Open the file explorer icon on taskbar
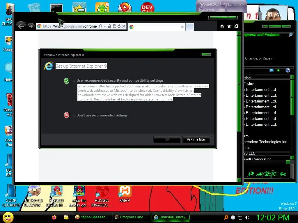Viewport: 298px width, 223px height. click(x=66, y=217)
